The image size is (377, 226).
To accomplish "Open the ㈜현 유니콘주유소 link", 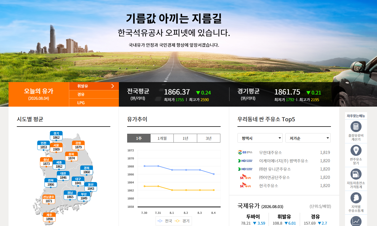I will (275, 169).
